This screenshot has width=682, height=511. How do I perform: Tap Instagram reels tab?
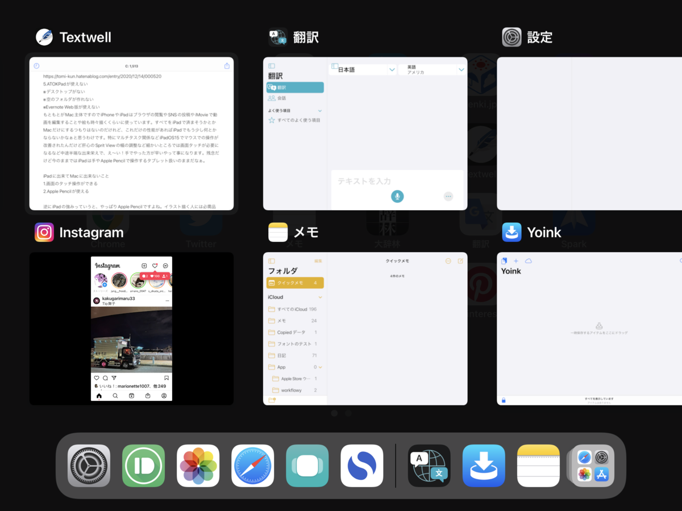point(131,396)
